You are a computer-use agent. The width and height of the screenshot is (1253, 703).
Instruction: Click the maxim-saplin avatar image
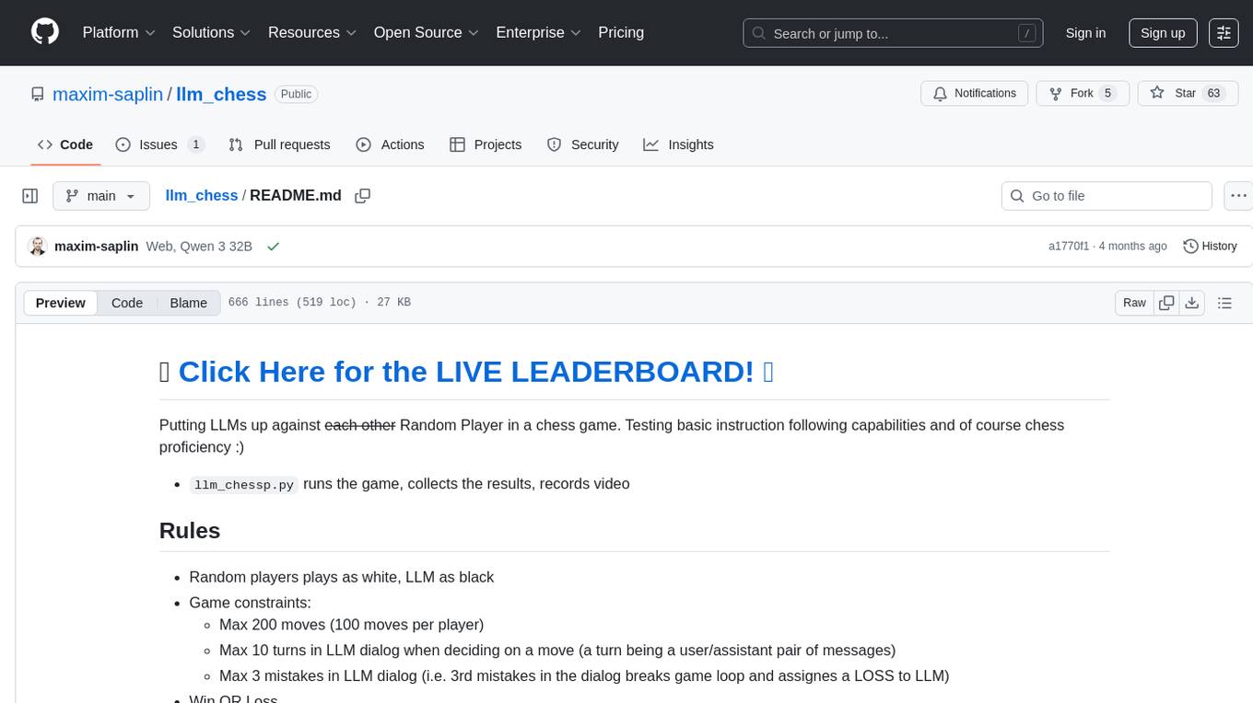pyautogui.click(x=38, y=246)
